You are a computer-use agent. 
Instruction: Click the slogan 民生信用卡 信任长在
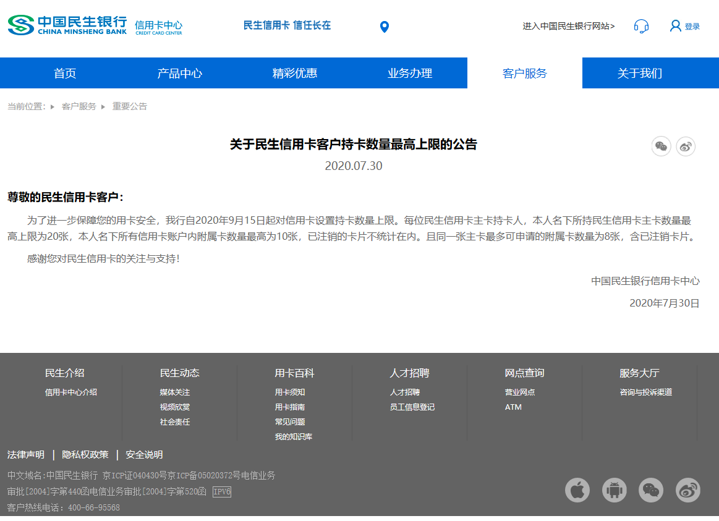[x=287, y=25]
